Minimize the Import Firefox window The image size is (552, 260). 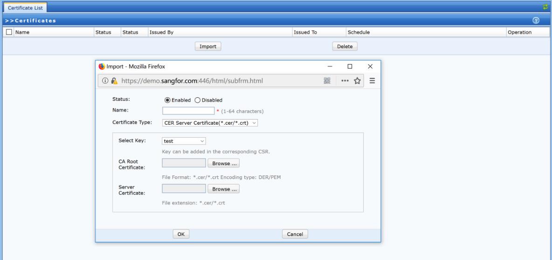pyautogui.click(x=330, y=67)
